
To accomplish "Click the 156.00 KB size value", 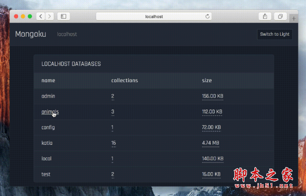I will (212, 96).
